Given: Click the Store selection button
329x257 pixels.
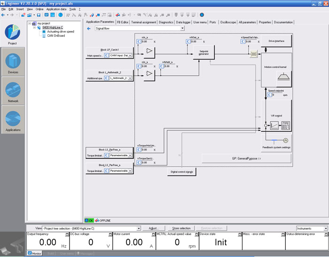Looking at the screenshot, I should 181,228.
